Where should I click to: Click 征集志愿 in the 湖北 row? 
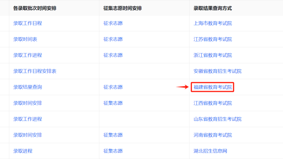[x=113, y=151]
